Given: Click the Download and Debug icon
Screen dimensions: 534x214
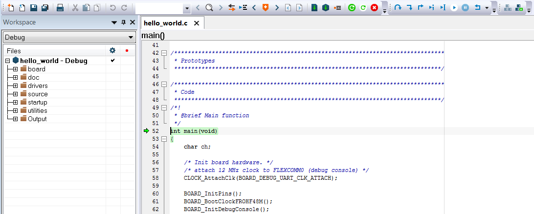Looking at the screenshot, I should point(314,8).
